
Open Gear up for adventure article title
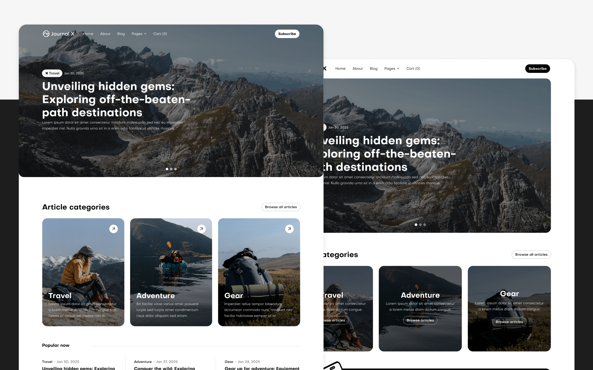(262, 368)
